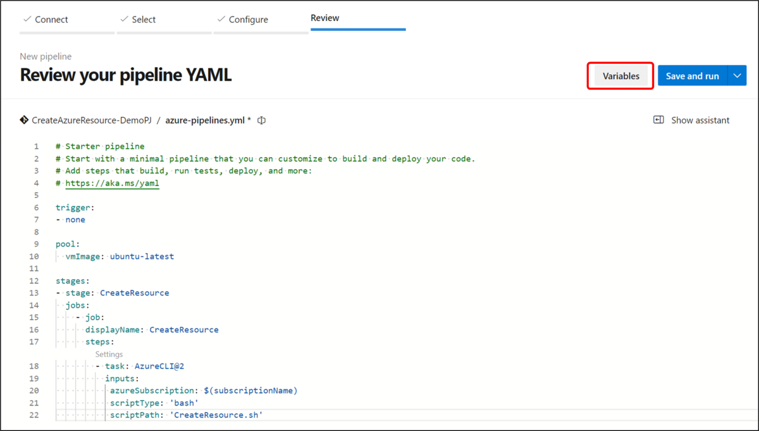Open the CreateAzureResource-DemoPJ repository breadcrumb
759x431 pixels.
[91, 120]
